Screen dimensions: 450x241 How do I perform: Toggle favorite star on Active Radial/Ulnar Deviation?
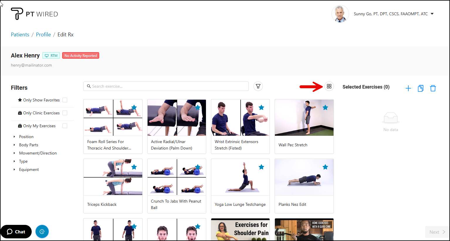tap(198, 107)
